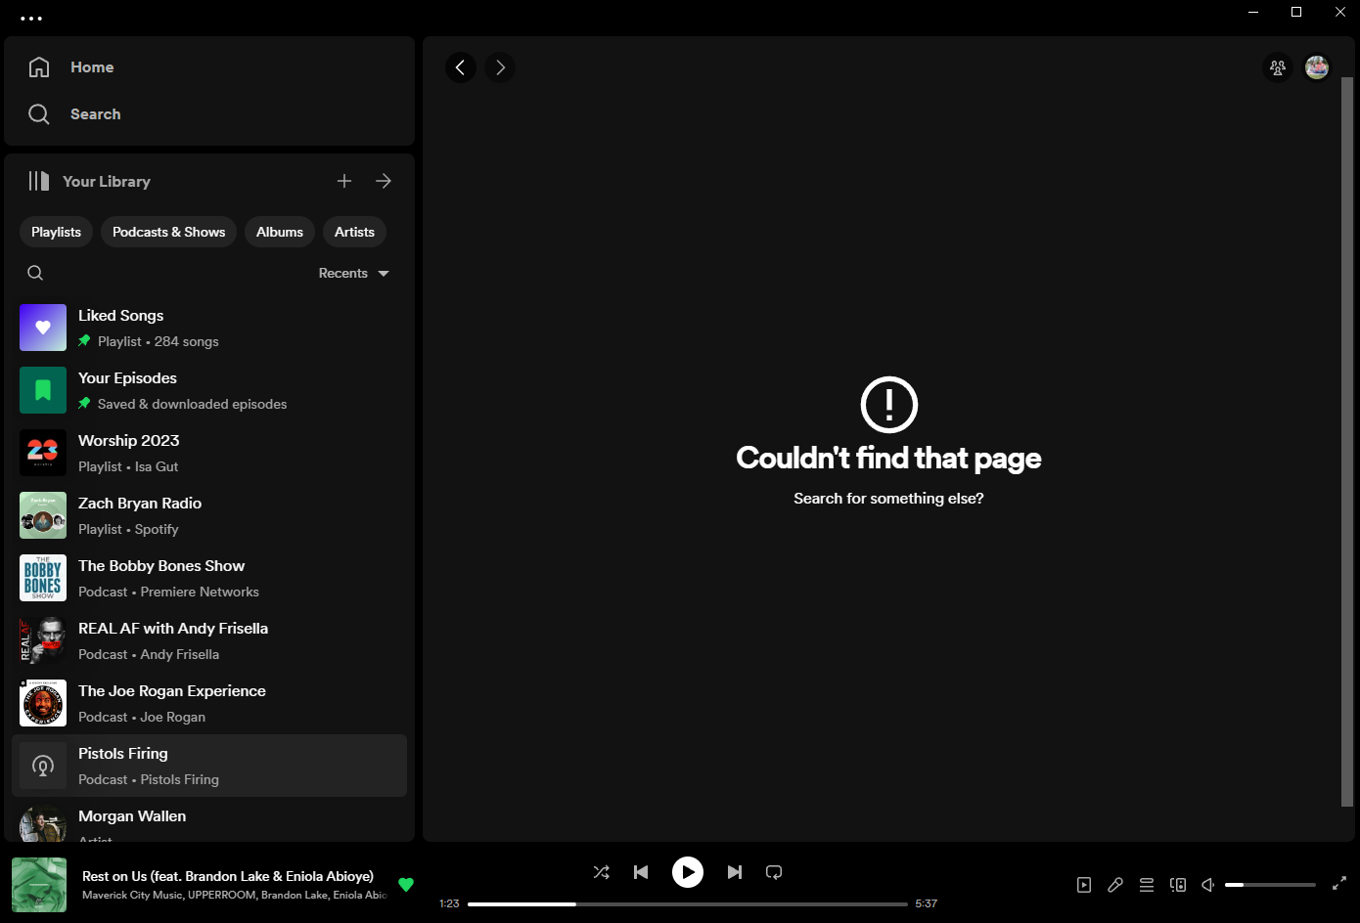This screenshot has height=923, width=1360.
Task: Show lyrics with the microphone icon
Action: pos(1115,885)
